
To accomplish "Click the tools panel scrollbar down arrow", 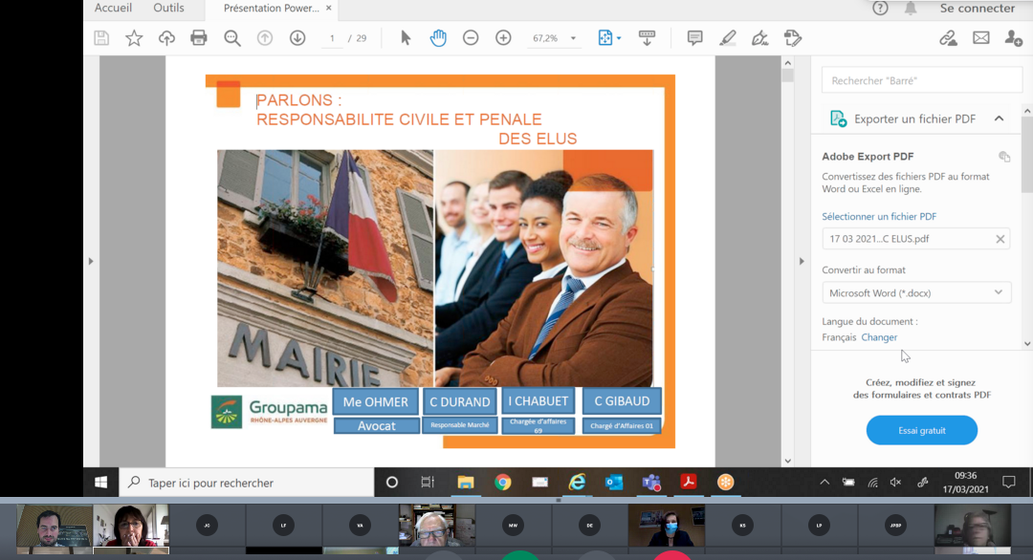I will click(x=1027, y=343).
